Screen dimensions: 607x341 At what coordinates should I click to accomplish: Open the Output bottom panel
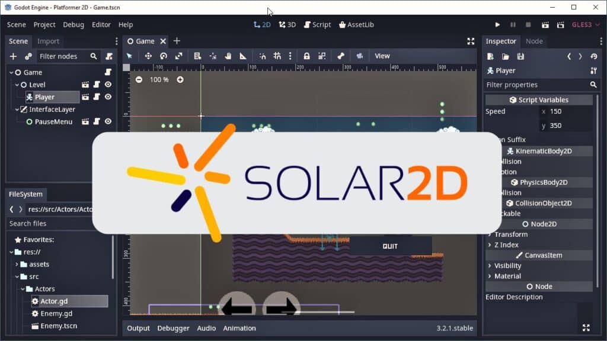[138, 328]
